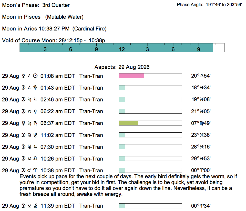Image resolution: width=246 pixels, height=211 pixels.
Task: Click Mercury glyph in the 06:37 am row
Action: (x=23, y=123)
